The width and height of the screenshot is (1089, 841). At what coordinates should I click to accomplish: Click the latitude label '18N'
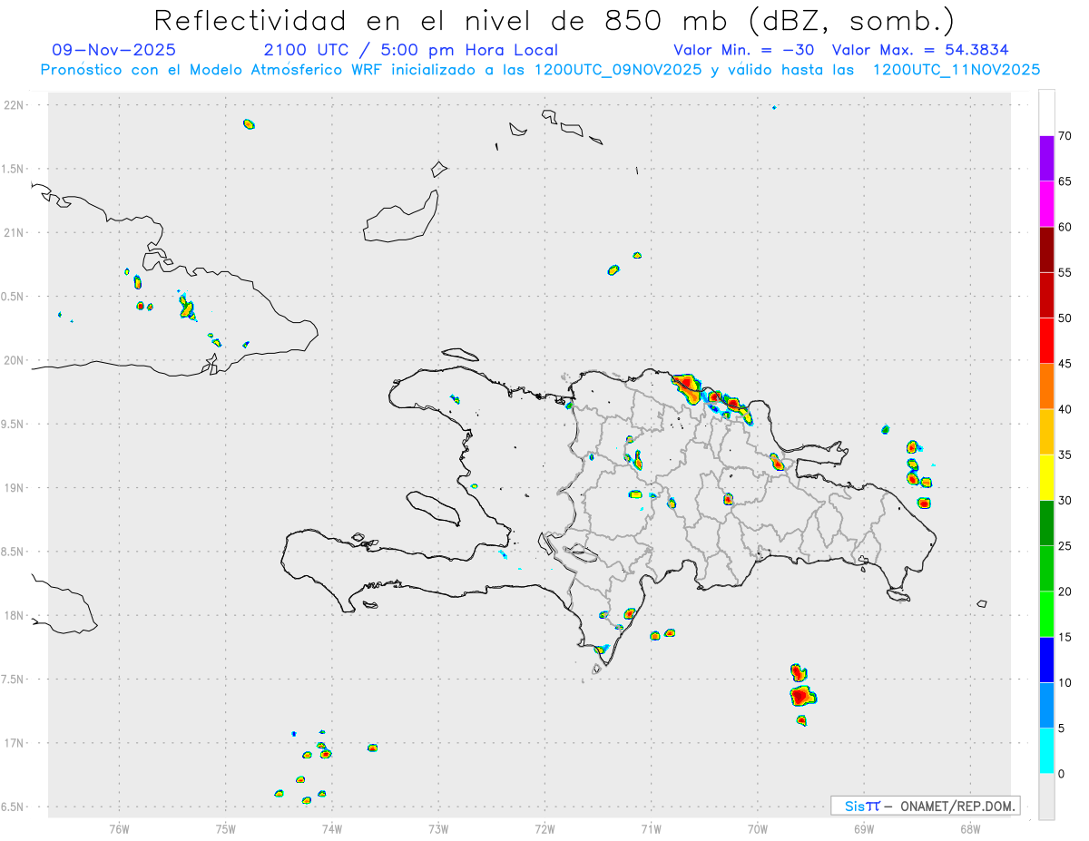[x=15, y=615]
